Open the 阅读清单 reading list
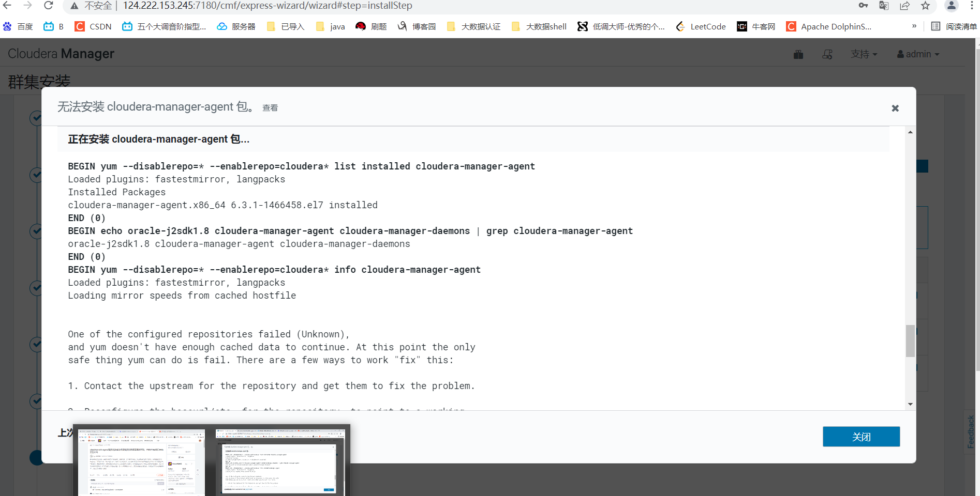This screenshot has height=496, width=980. pyautogui.click(x=954, y=26)
